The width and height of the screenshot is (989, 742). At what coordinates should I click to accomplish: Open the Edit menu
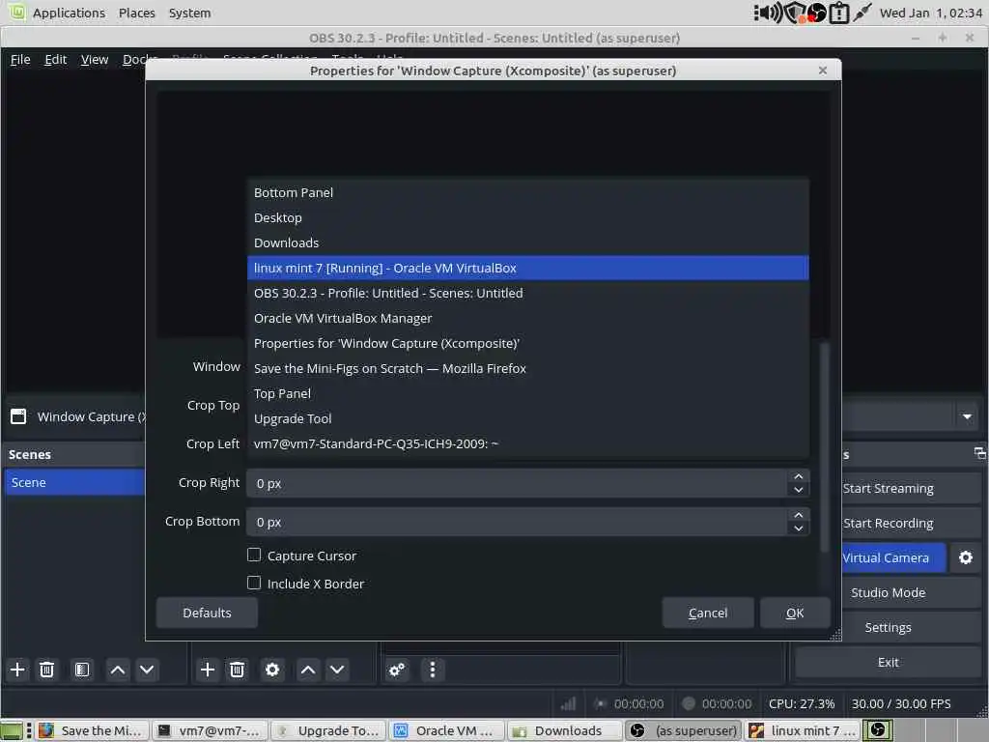[55, 59]
